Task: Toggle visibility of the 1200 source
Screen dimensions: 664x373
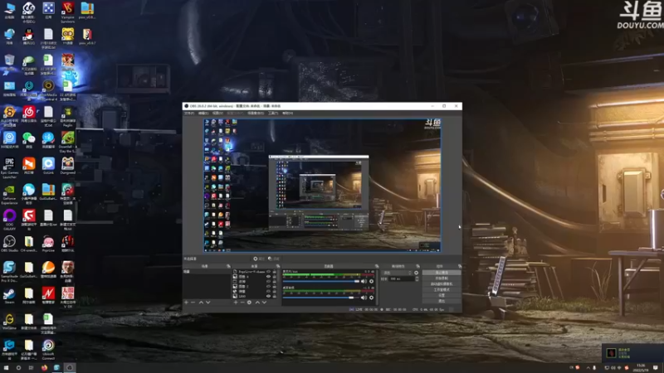Action: tap(268, 297)
